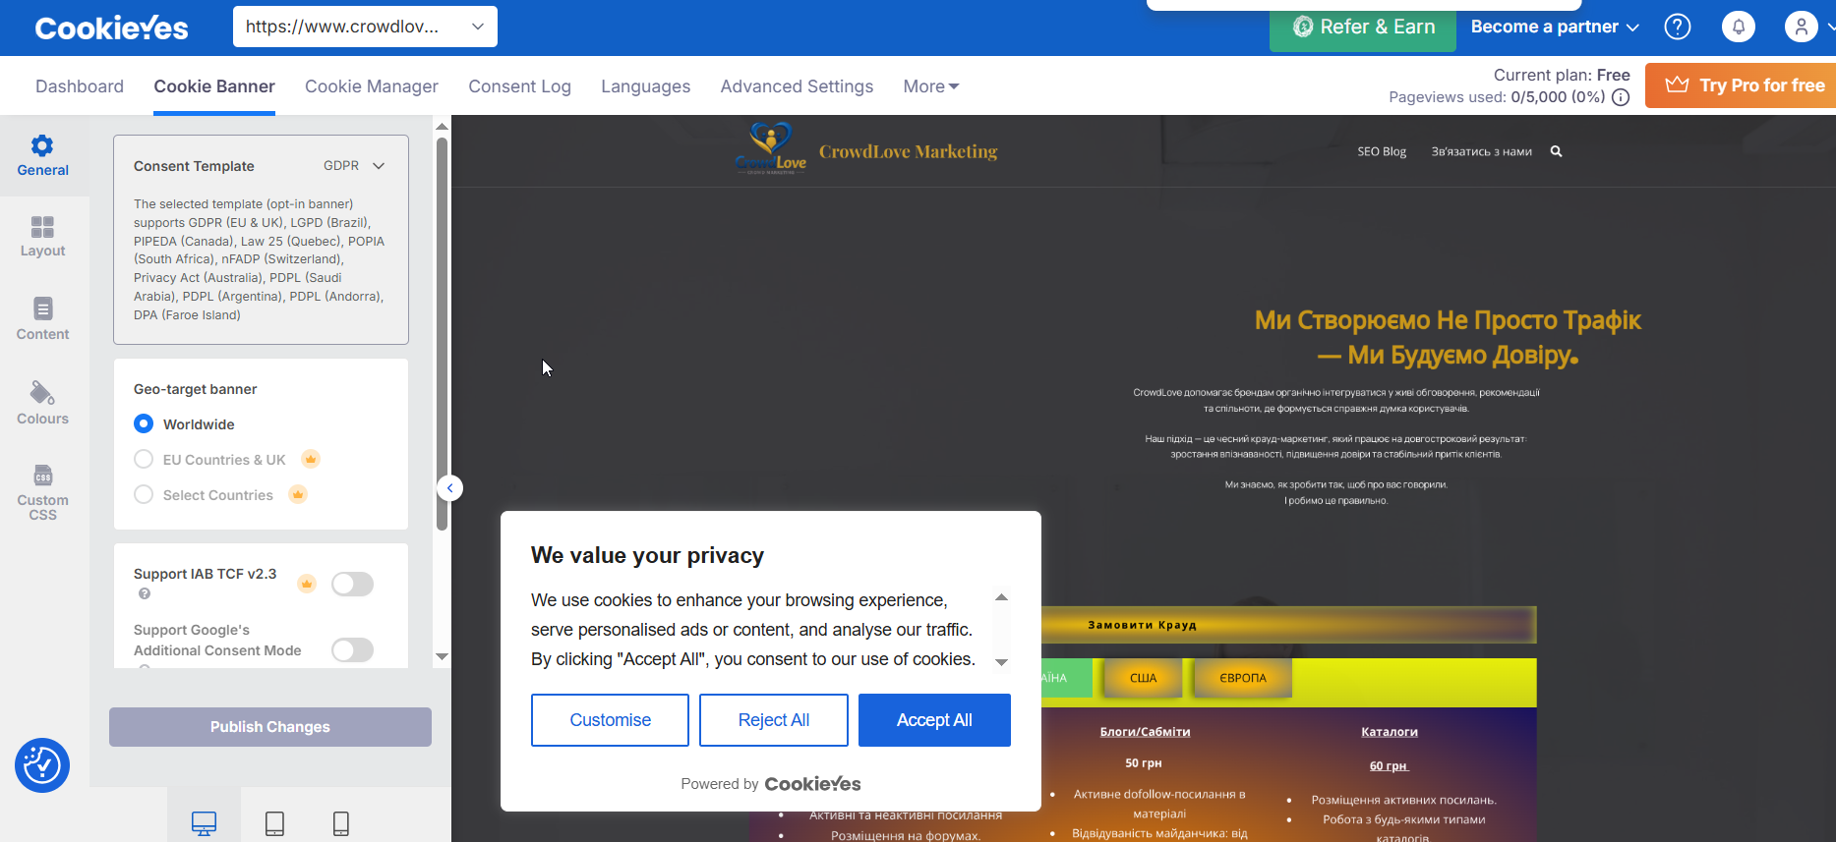Click the banner text scroll down arrow
The width and height of the screenshot is (1836, 842).
coord(1001,662)
